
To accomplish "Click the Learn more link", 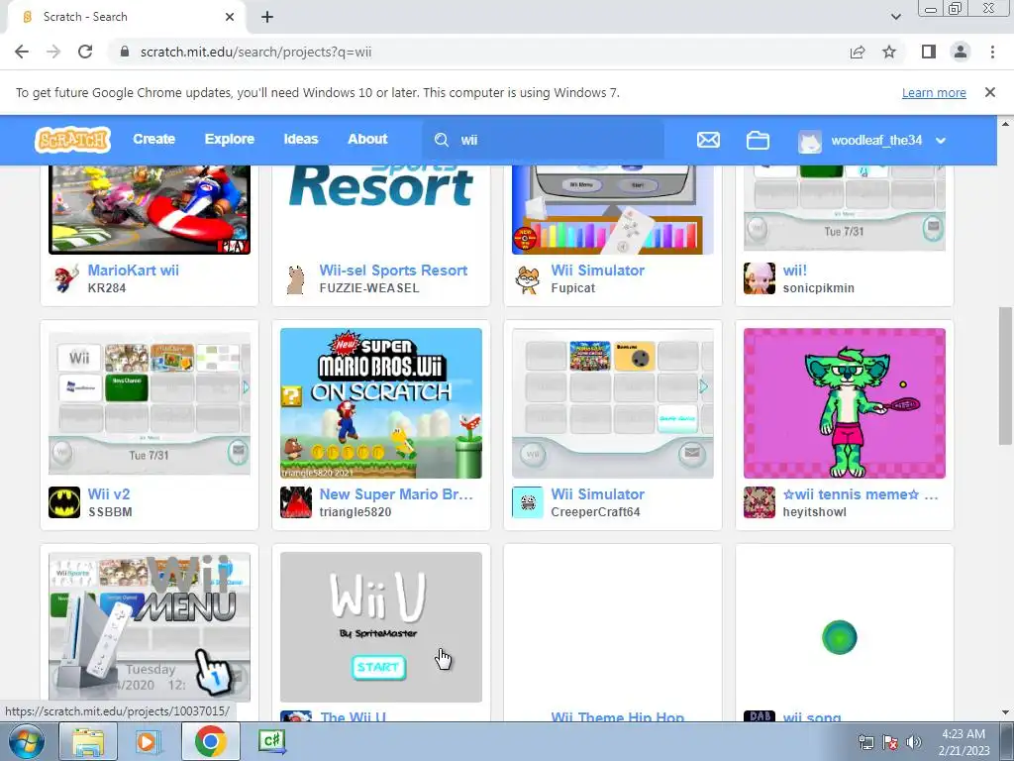I will tap(934, 92).
